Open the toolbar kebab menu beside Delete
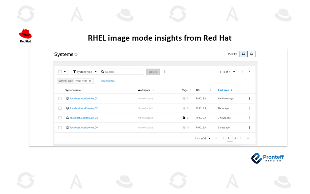 165,72
